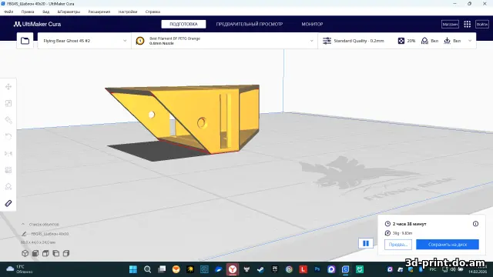Switch to the front camera view
The width and height of the screenshot is (493, 277).
pyautogui.click(x=35, y=253)
